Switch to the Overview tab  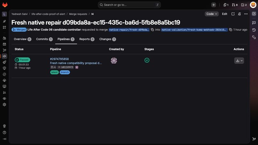(22, 39)
